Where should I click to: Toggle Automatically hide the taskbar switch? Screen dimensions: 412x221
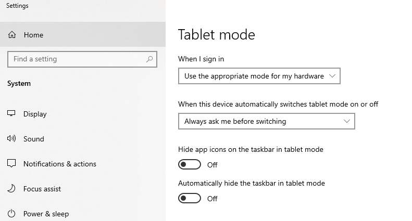click(x=190, y=198)
